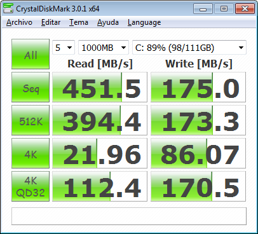
Task: Click the Seq write result 175.0
Action: [198, 87]
